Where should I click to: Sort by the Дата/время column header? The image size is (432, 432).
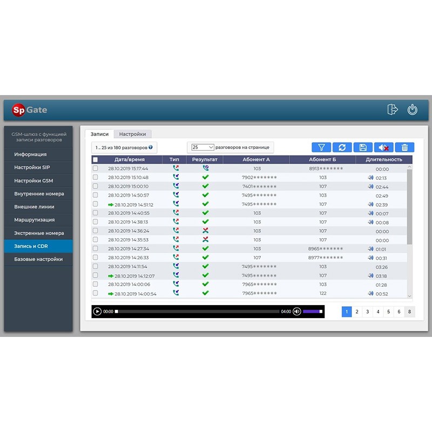[129, 160]
